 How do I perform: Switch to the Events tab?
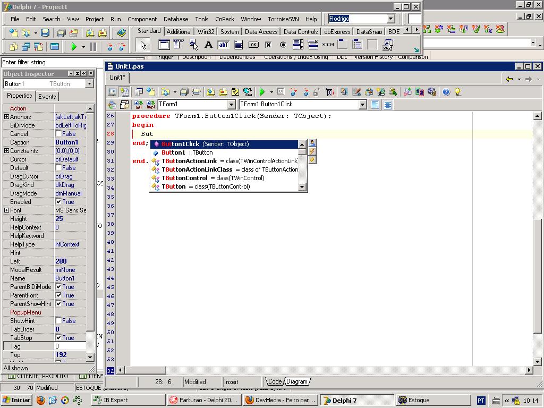pyautogui.click(x=47, y=96)
